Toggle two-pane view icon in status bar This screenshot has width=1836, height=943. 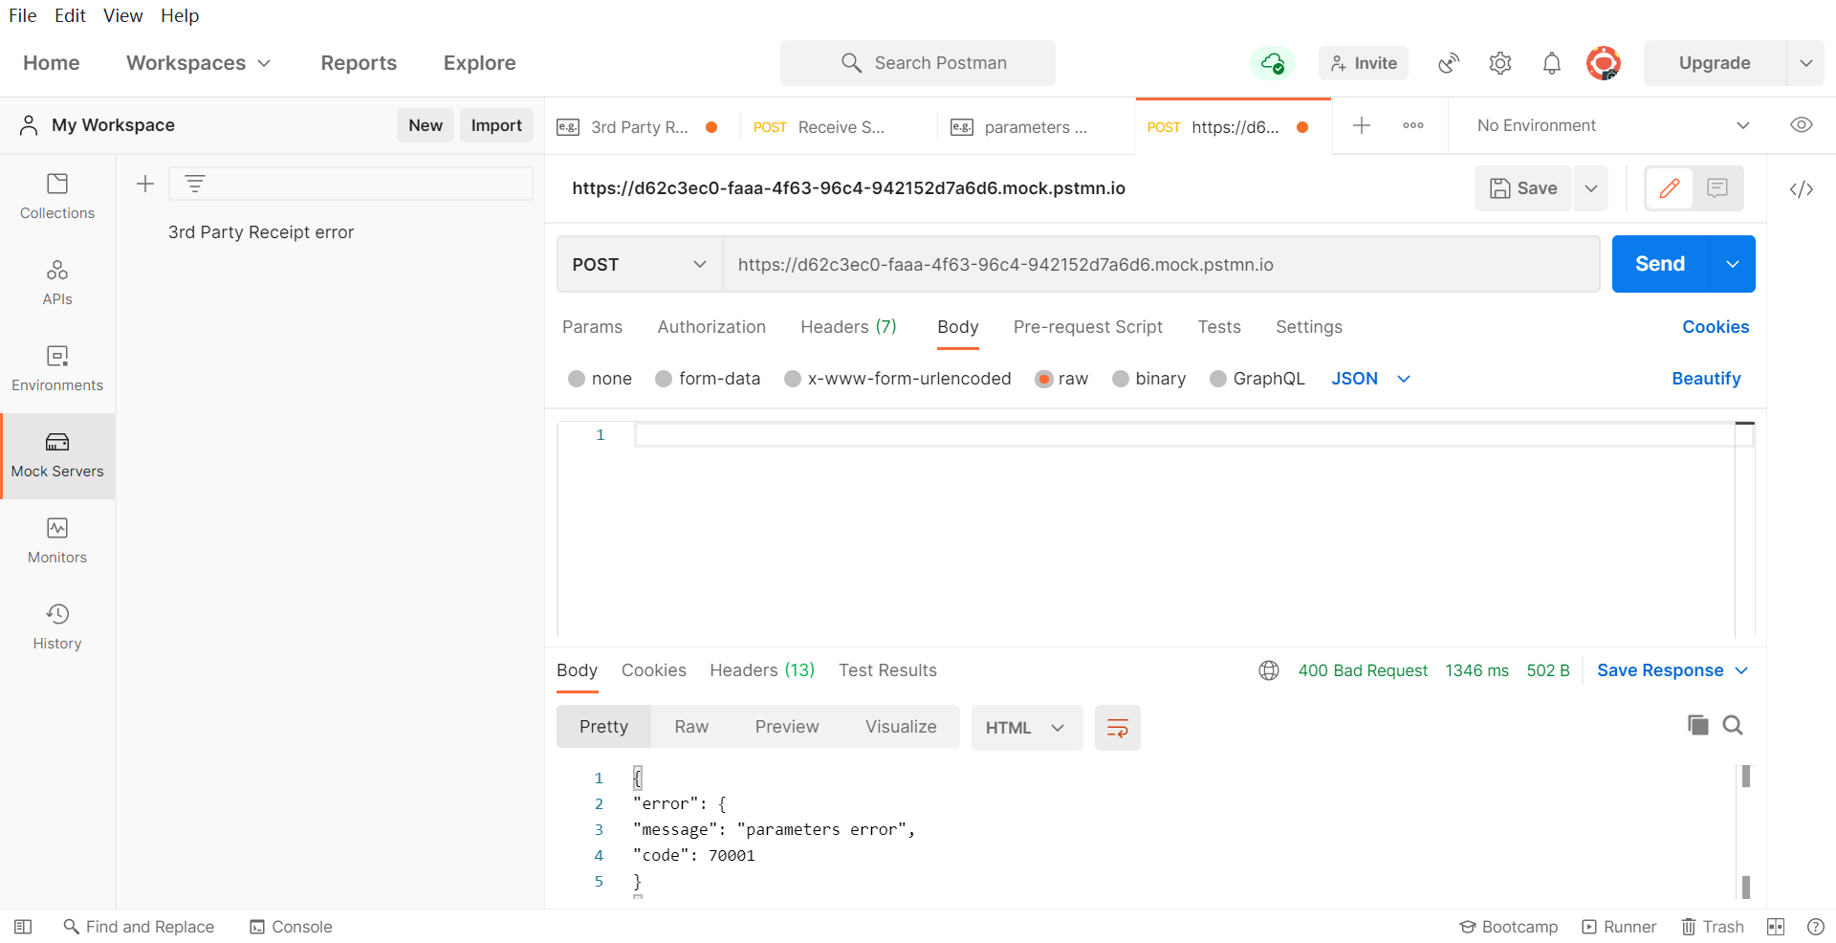tap(1776, 927)
